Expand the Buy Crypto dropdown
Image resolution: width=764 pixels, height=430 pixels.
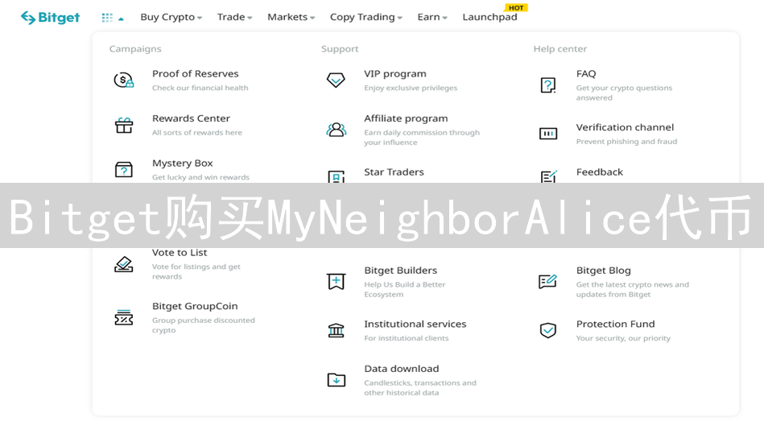[x=171, y=17]
